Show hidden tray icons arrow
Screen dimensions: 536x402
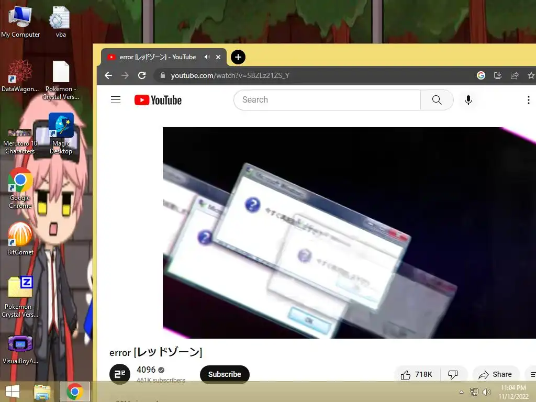[461, 392]
